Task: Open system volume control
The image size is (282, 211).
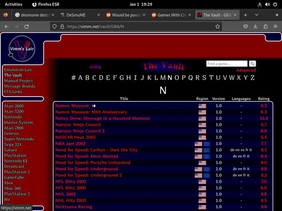Action: (267, 4)
